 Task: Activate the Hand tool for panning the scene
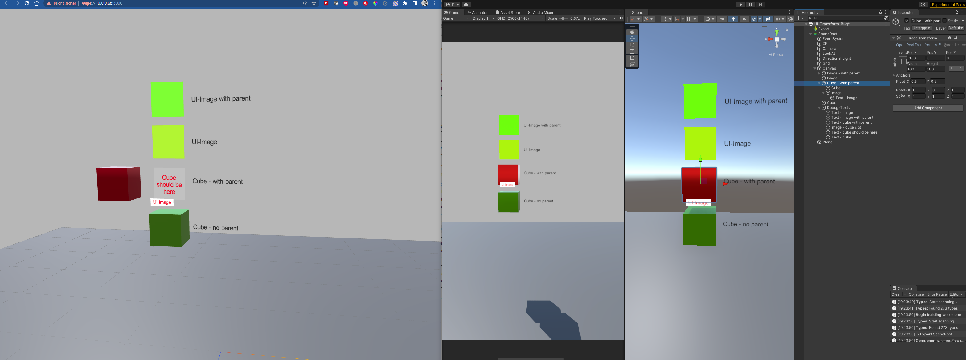pos(632,32)
